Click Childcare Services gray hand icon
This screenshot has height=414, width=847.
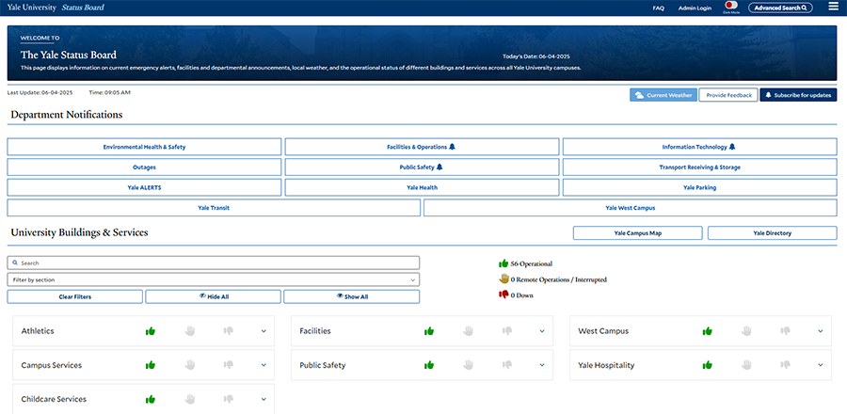[x=189, y=400]
